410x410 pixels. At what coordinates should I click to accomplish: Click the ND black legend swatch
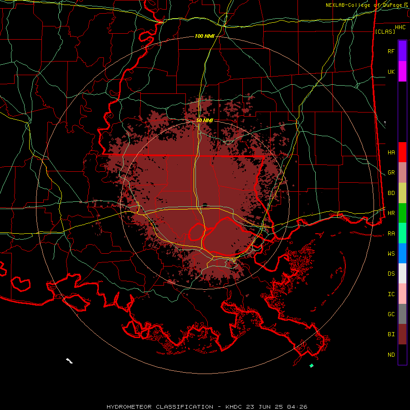point(402,354)
